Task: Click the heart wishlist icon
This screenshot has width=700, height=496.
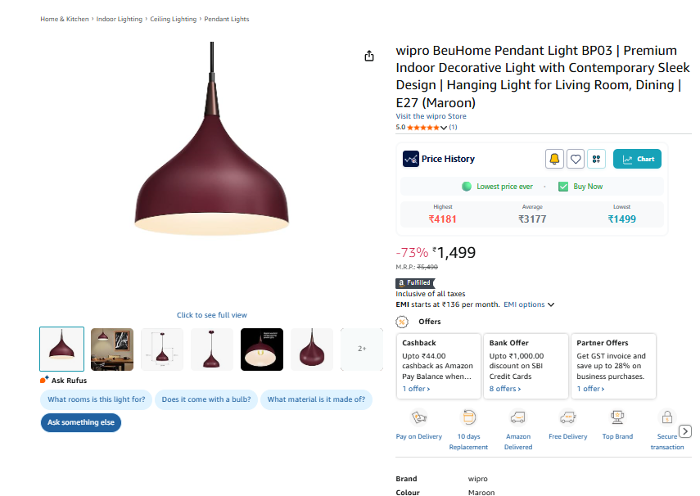Action: click(x=576, y=159)
